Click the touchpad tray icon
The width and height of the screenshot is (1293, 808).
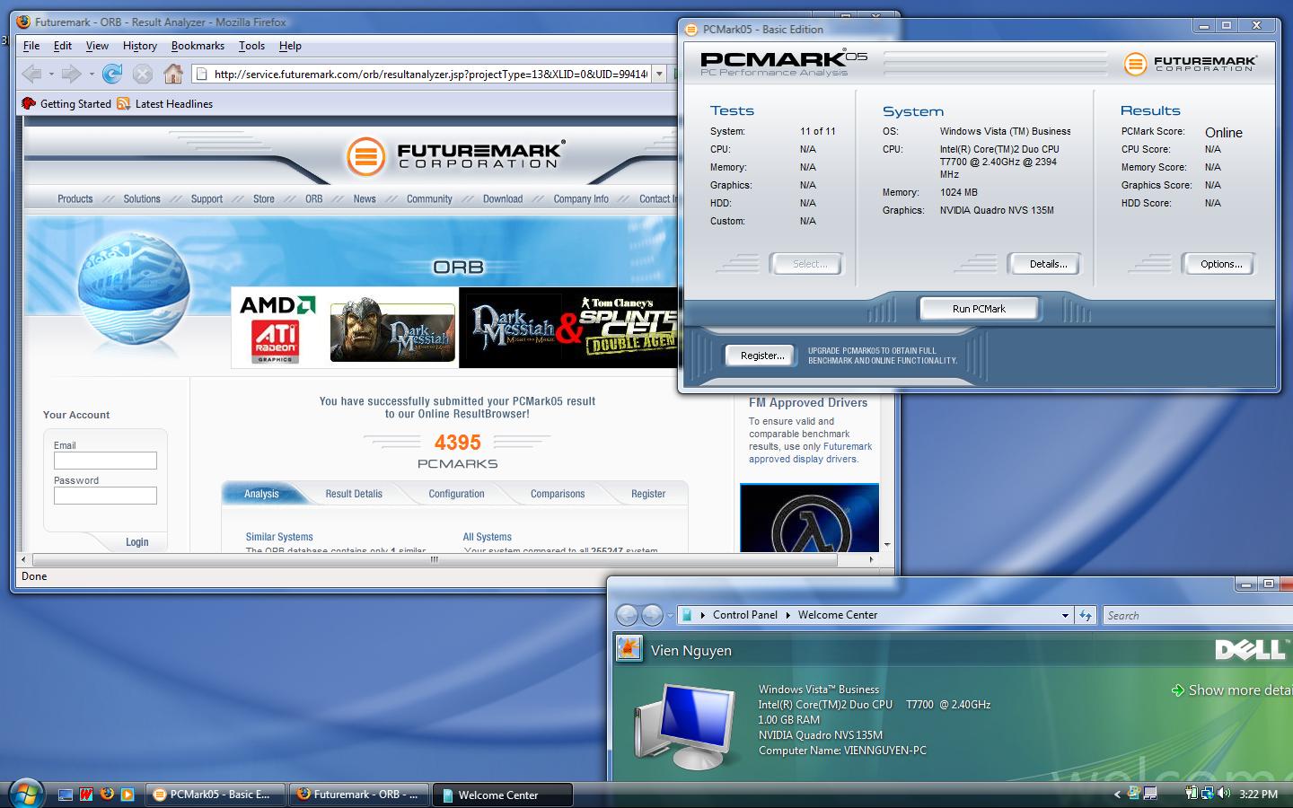click(1150, 793)
